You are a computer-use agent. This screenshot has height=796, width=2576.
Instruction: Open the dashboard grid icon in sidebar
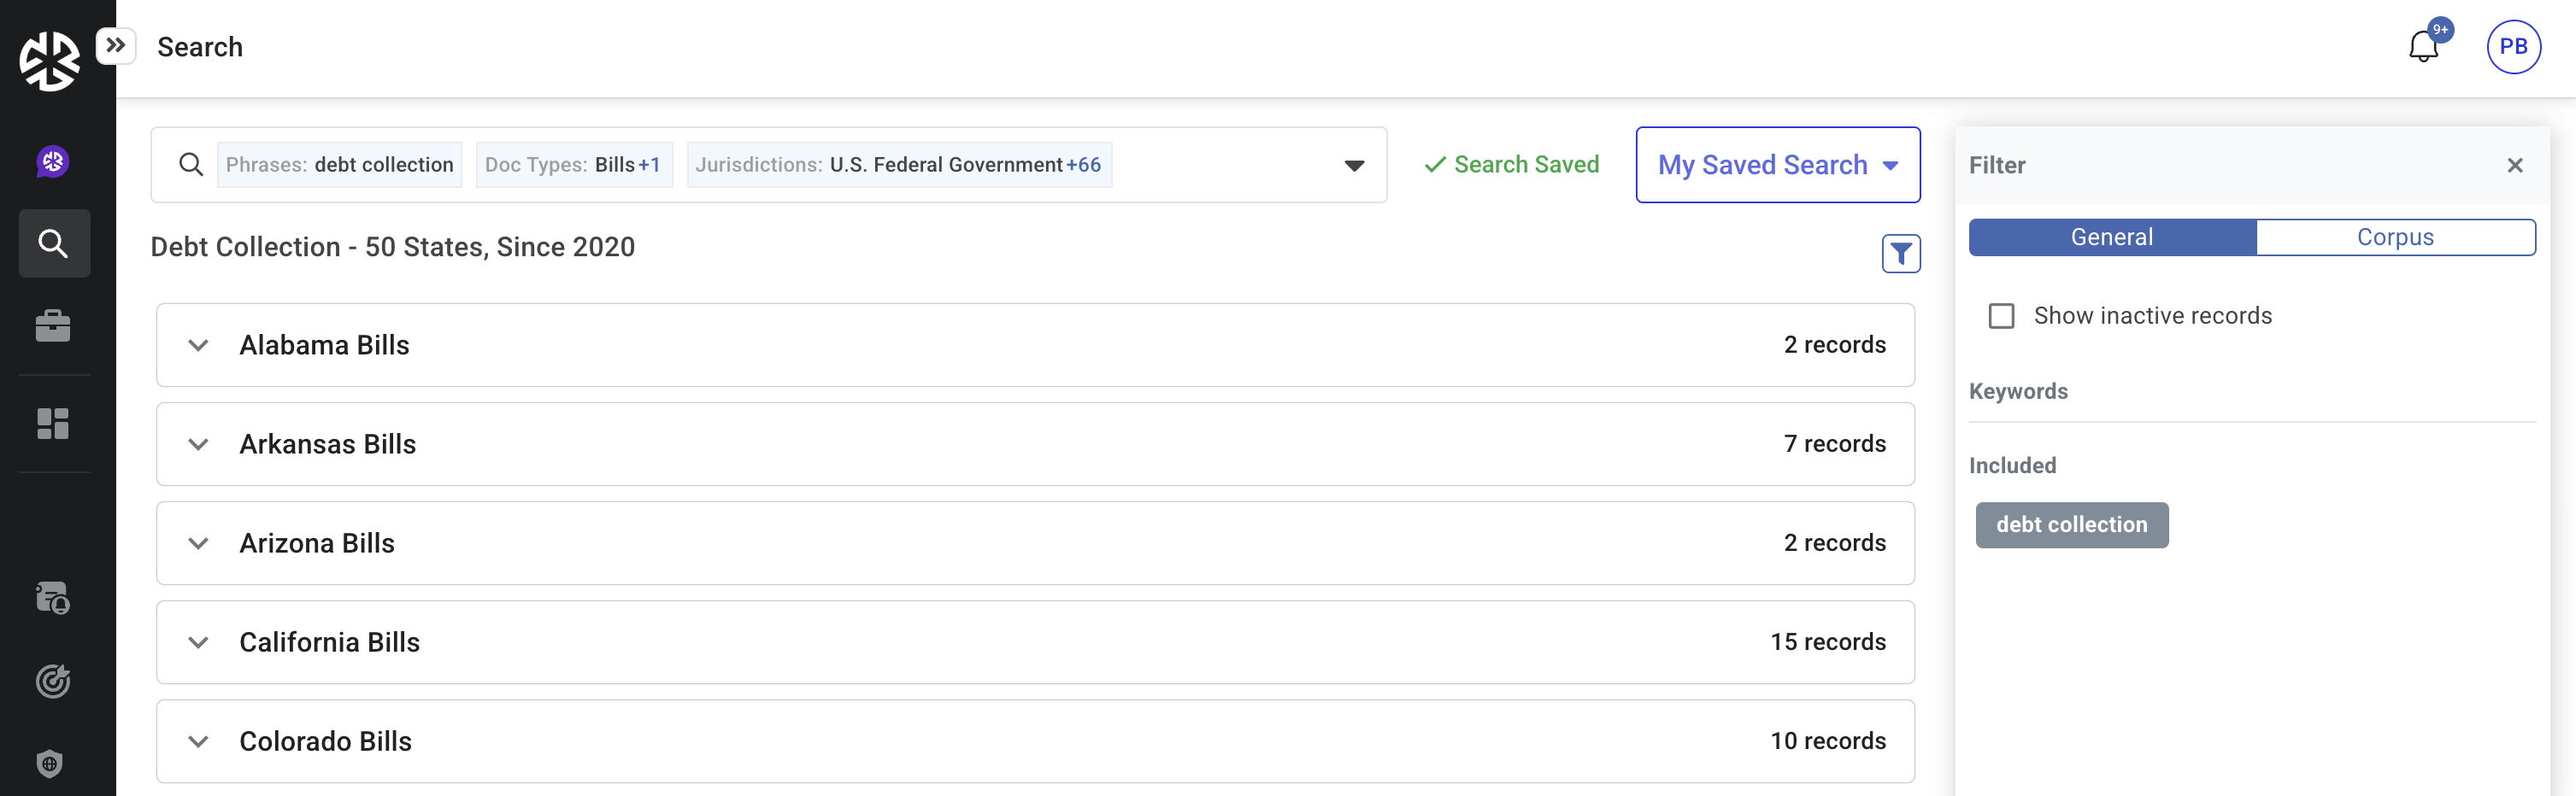pyautogui.click(x=53, y=424)
